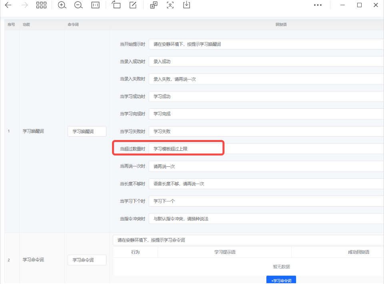Open the edit/annotate icon
Image resolution: width=384 pixels, height=284 pixels.
click(133, 5)
